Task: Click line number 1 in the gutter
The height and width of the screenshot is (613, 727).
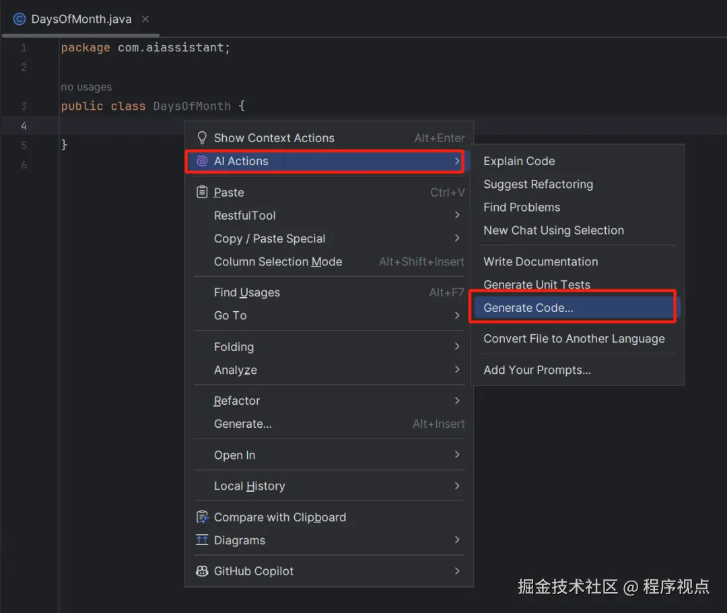Action: [x=24, y=48]
